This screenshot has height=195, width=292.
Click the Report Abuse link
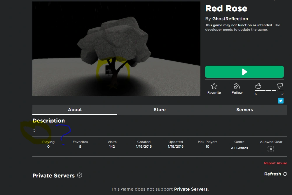tap(275, 163)
